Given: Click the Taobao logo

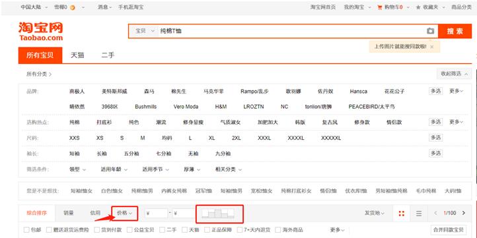Looking at the screenshot, I should click(40, 31).
